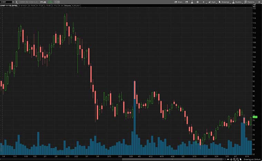Click the crosshair/autoscale circle icon
262x161 pixels.
tap(231, 159)
